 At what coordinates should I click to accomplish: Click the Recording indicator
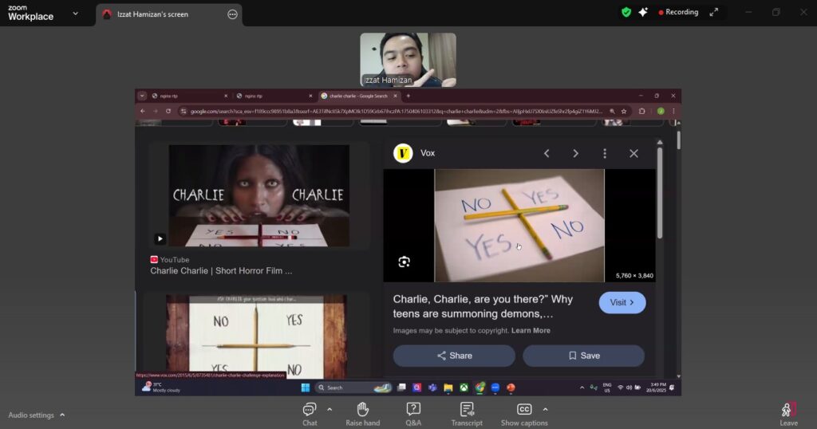tap(678, 12)
